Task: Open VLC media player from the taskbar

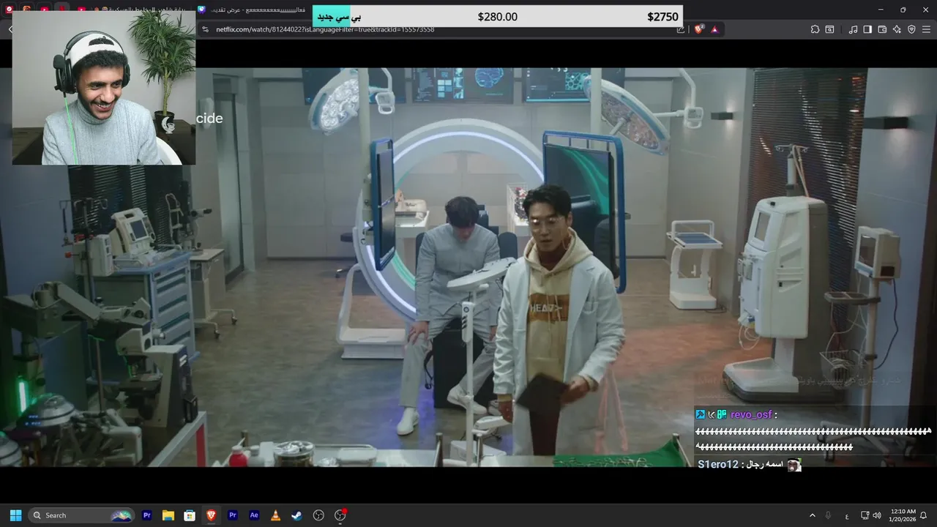Action: tap(275, 515)
